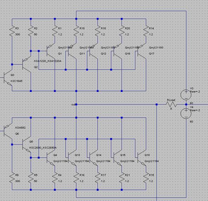This screenshot has height=201, width=208.
Task: Select resistor R6 symbol
Action: [x=12, y=178]
